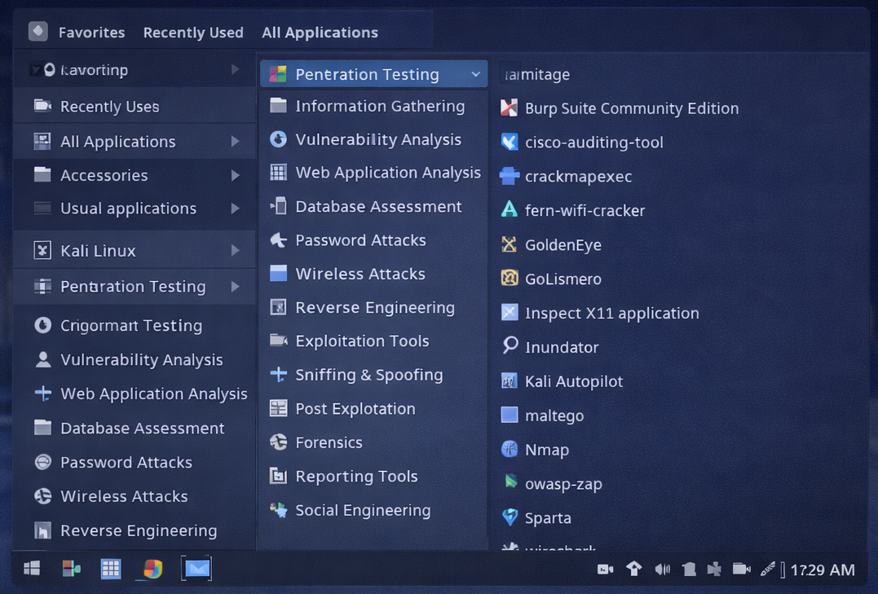This screenshot has width=878, height=594.
Task: Select Database Assessment in middle column
Action: point(373,206)
